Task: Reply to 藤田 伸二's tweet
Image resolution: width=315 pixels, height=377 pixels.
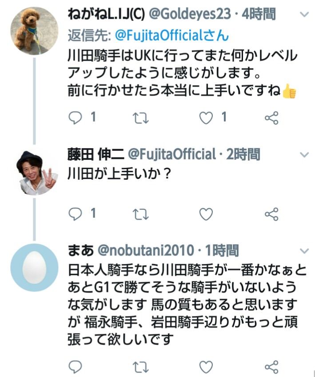Action: (x=76, y=214)
